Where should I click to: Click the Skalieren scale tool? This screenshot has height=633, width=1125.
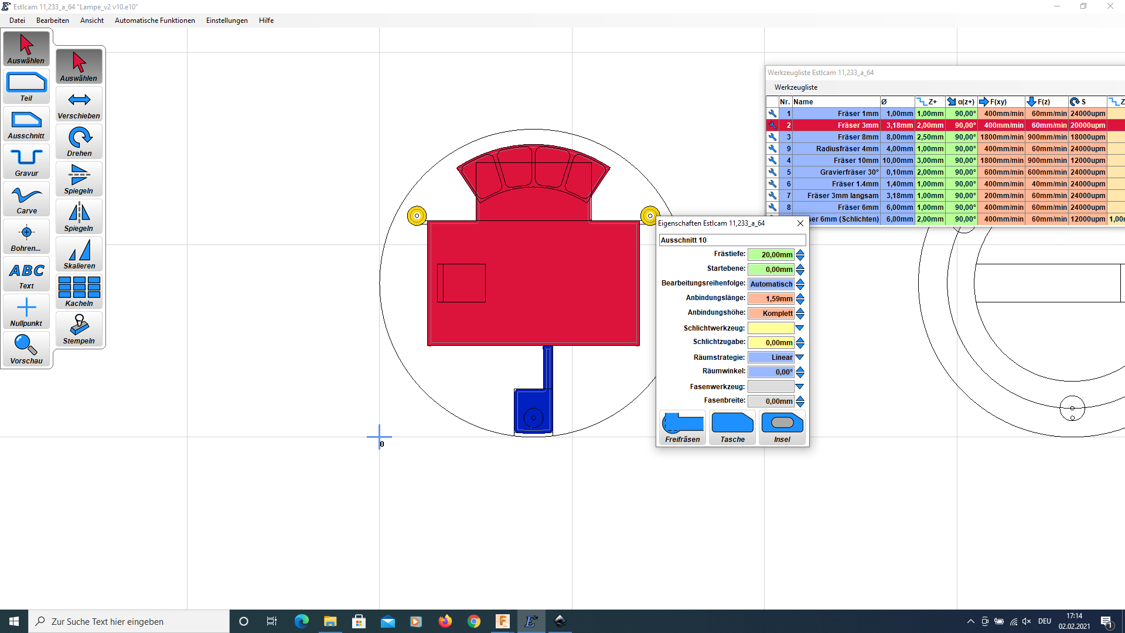point(79,254)
